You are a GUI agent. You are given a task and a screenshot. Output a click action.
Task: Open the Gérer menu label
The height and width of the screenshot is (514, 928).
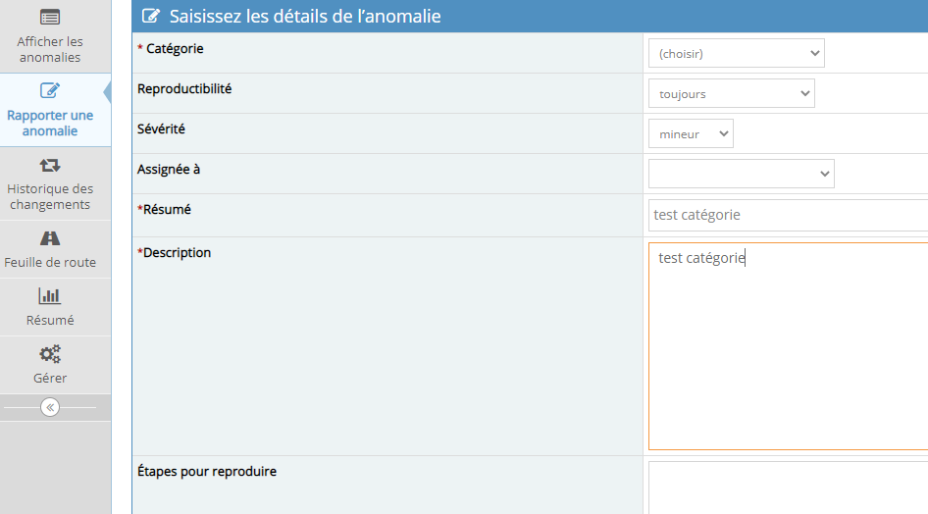[x=50, y=378]
